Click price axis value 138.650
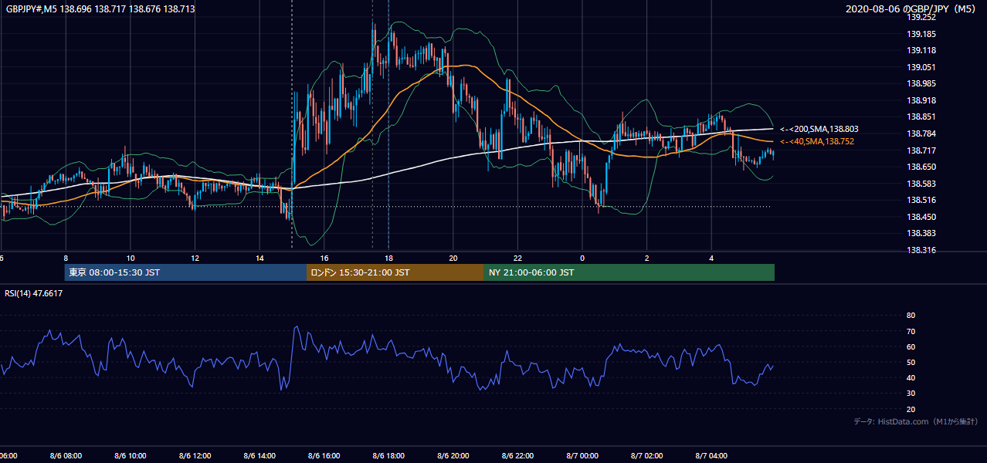The width and height of the screenshot is (987, 463). coord(921,167)
